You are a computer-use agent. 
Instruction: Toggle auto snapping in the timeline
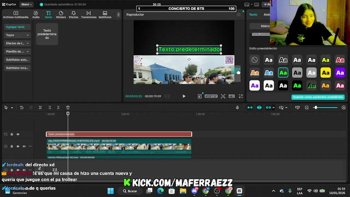[259, 108]
